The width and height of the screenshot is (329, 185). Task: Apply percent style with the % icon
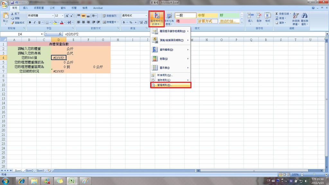coord(131,22)
